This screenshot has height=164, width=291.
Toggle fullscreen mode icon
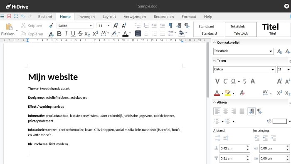(x=16, y=16)
